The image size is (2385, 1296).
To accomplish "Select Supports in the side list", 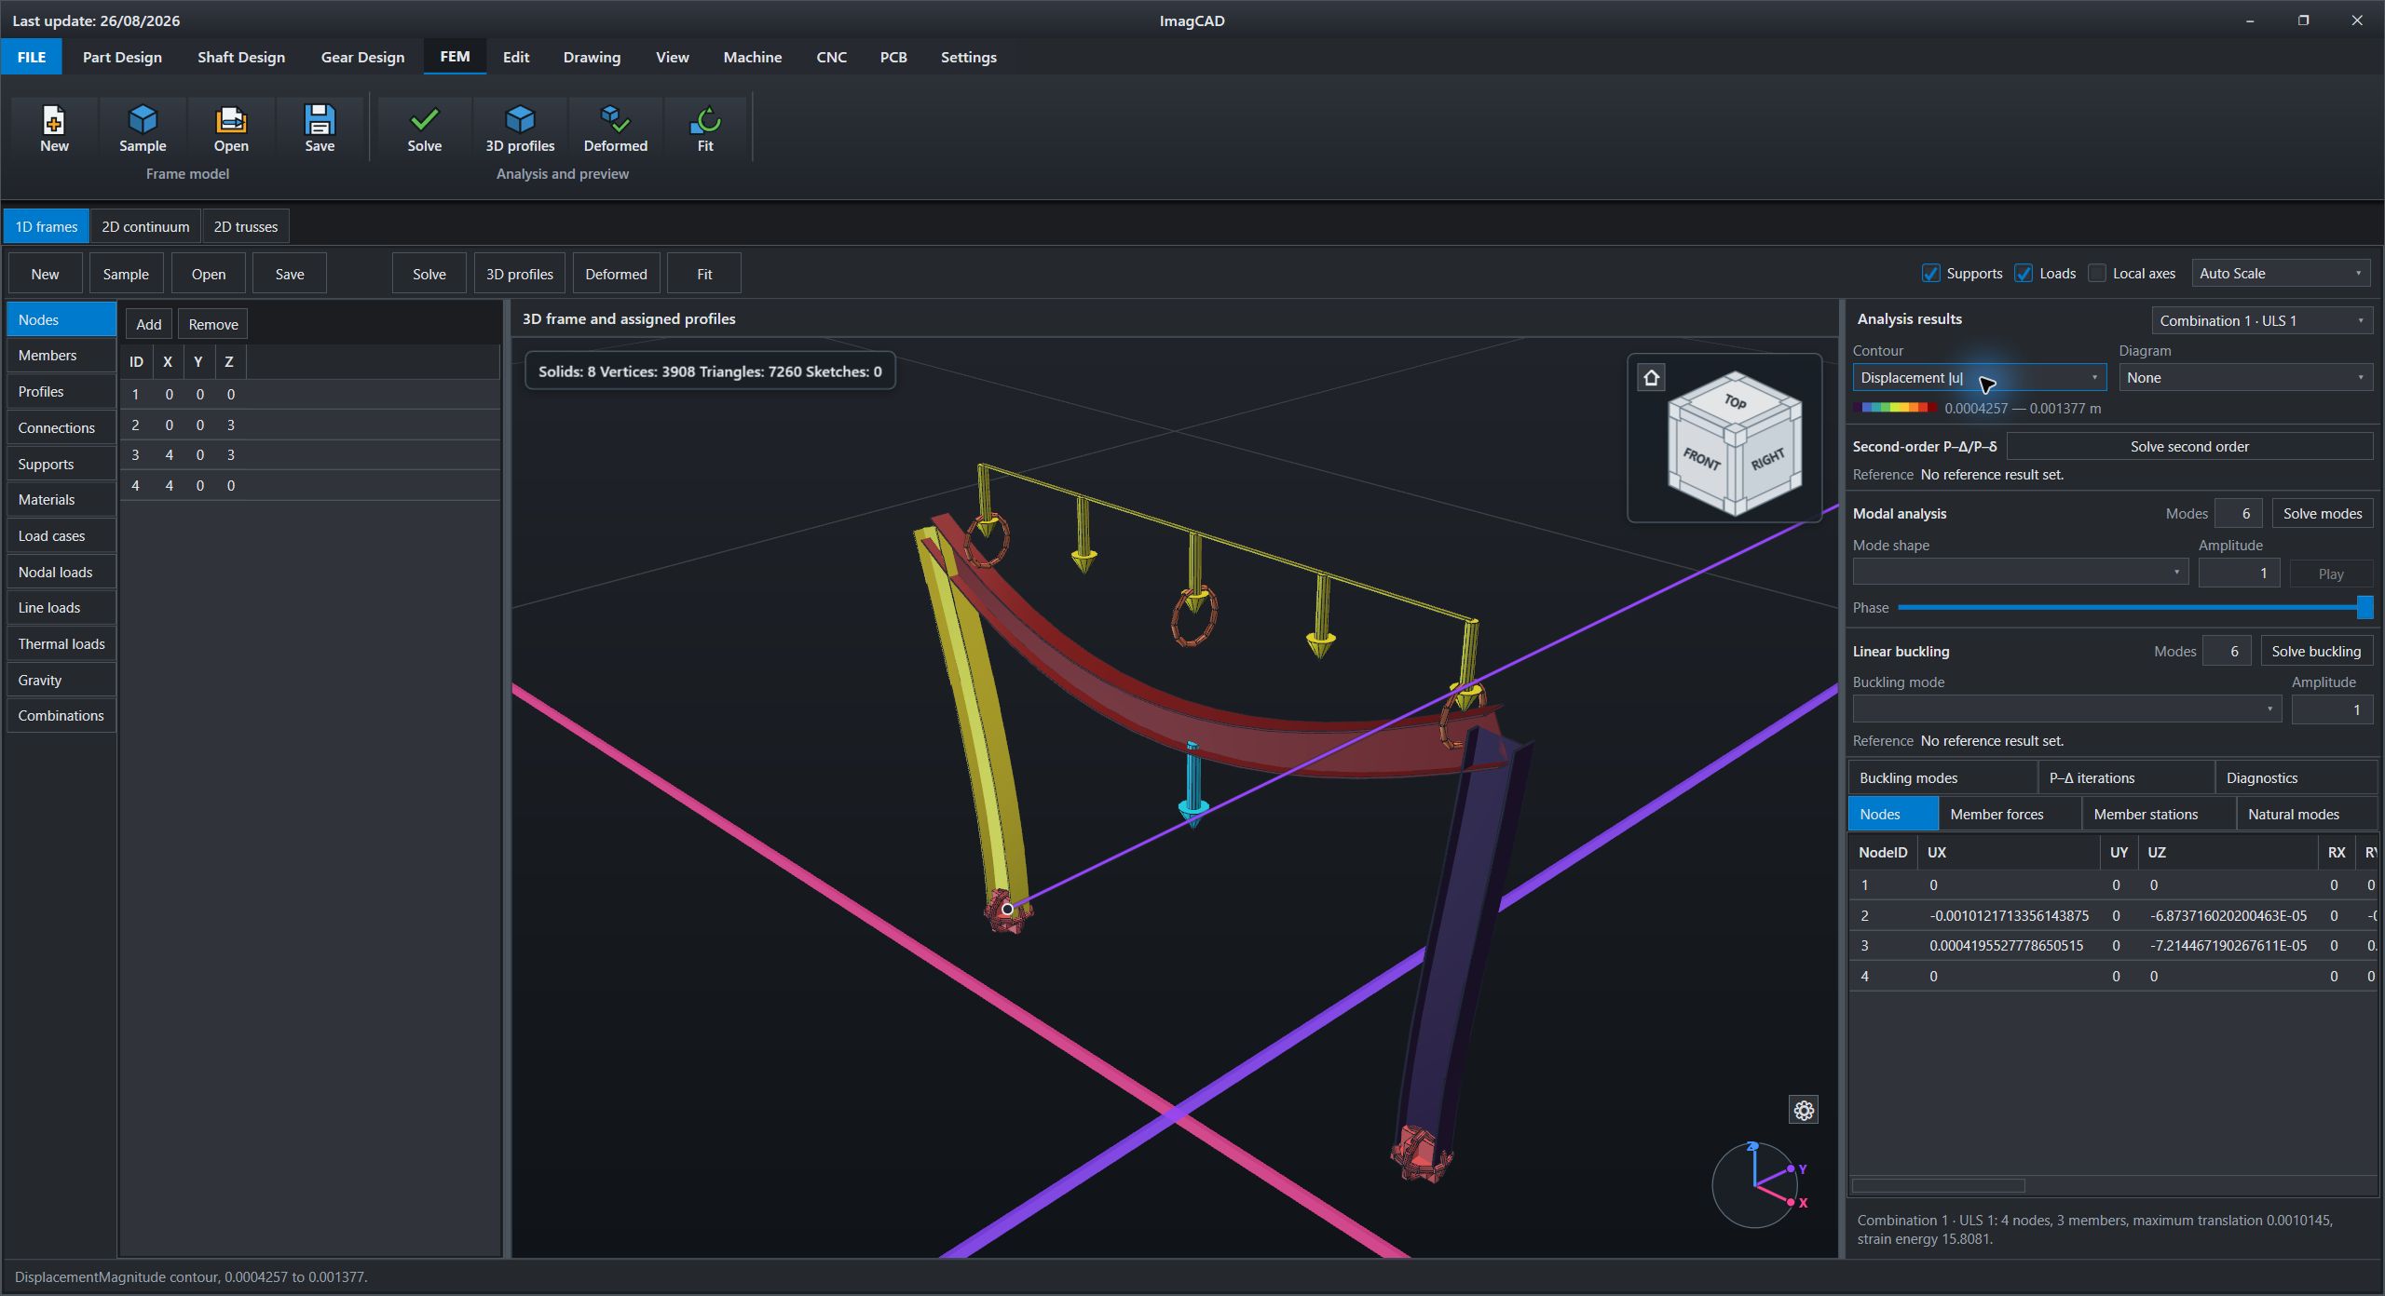I will [61, 464].
